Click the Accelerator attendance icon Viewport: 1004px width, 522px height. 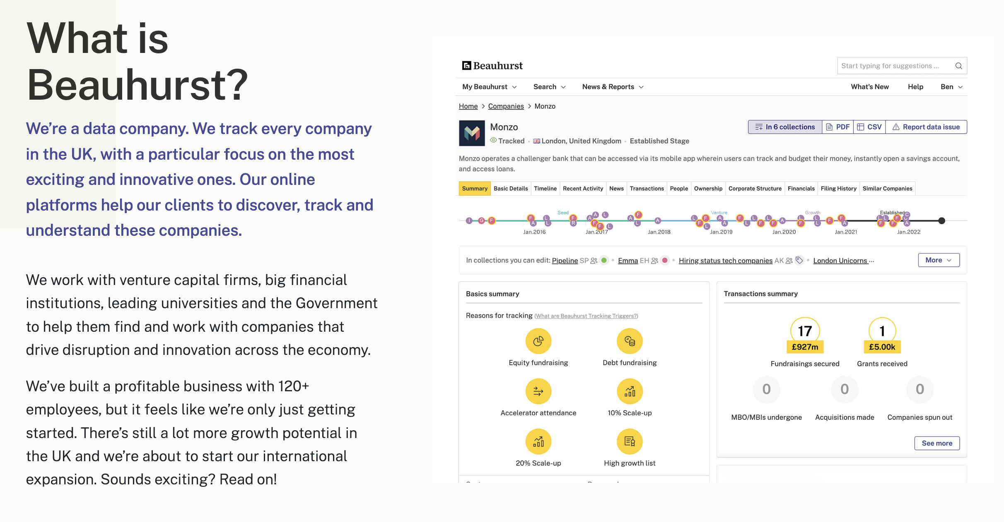point(538,391)
